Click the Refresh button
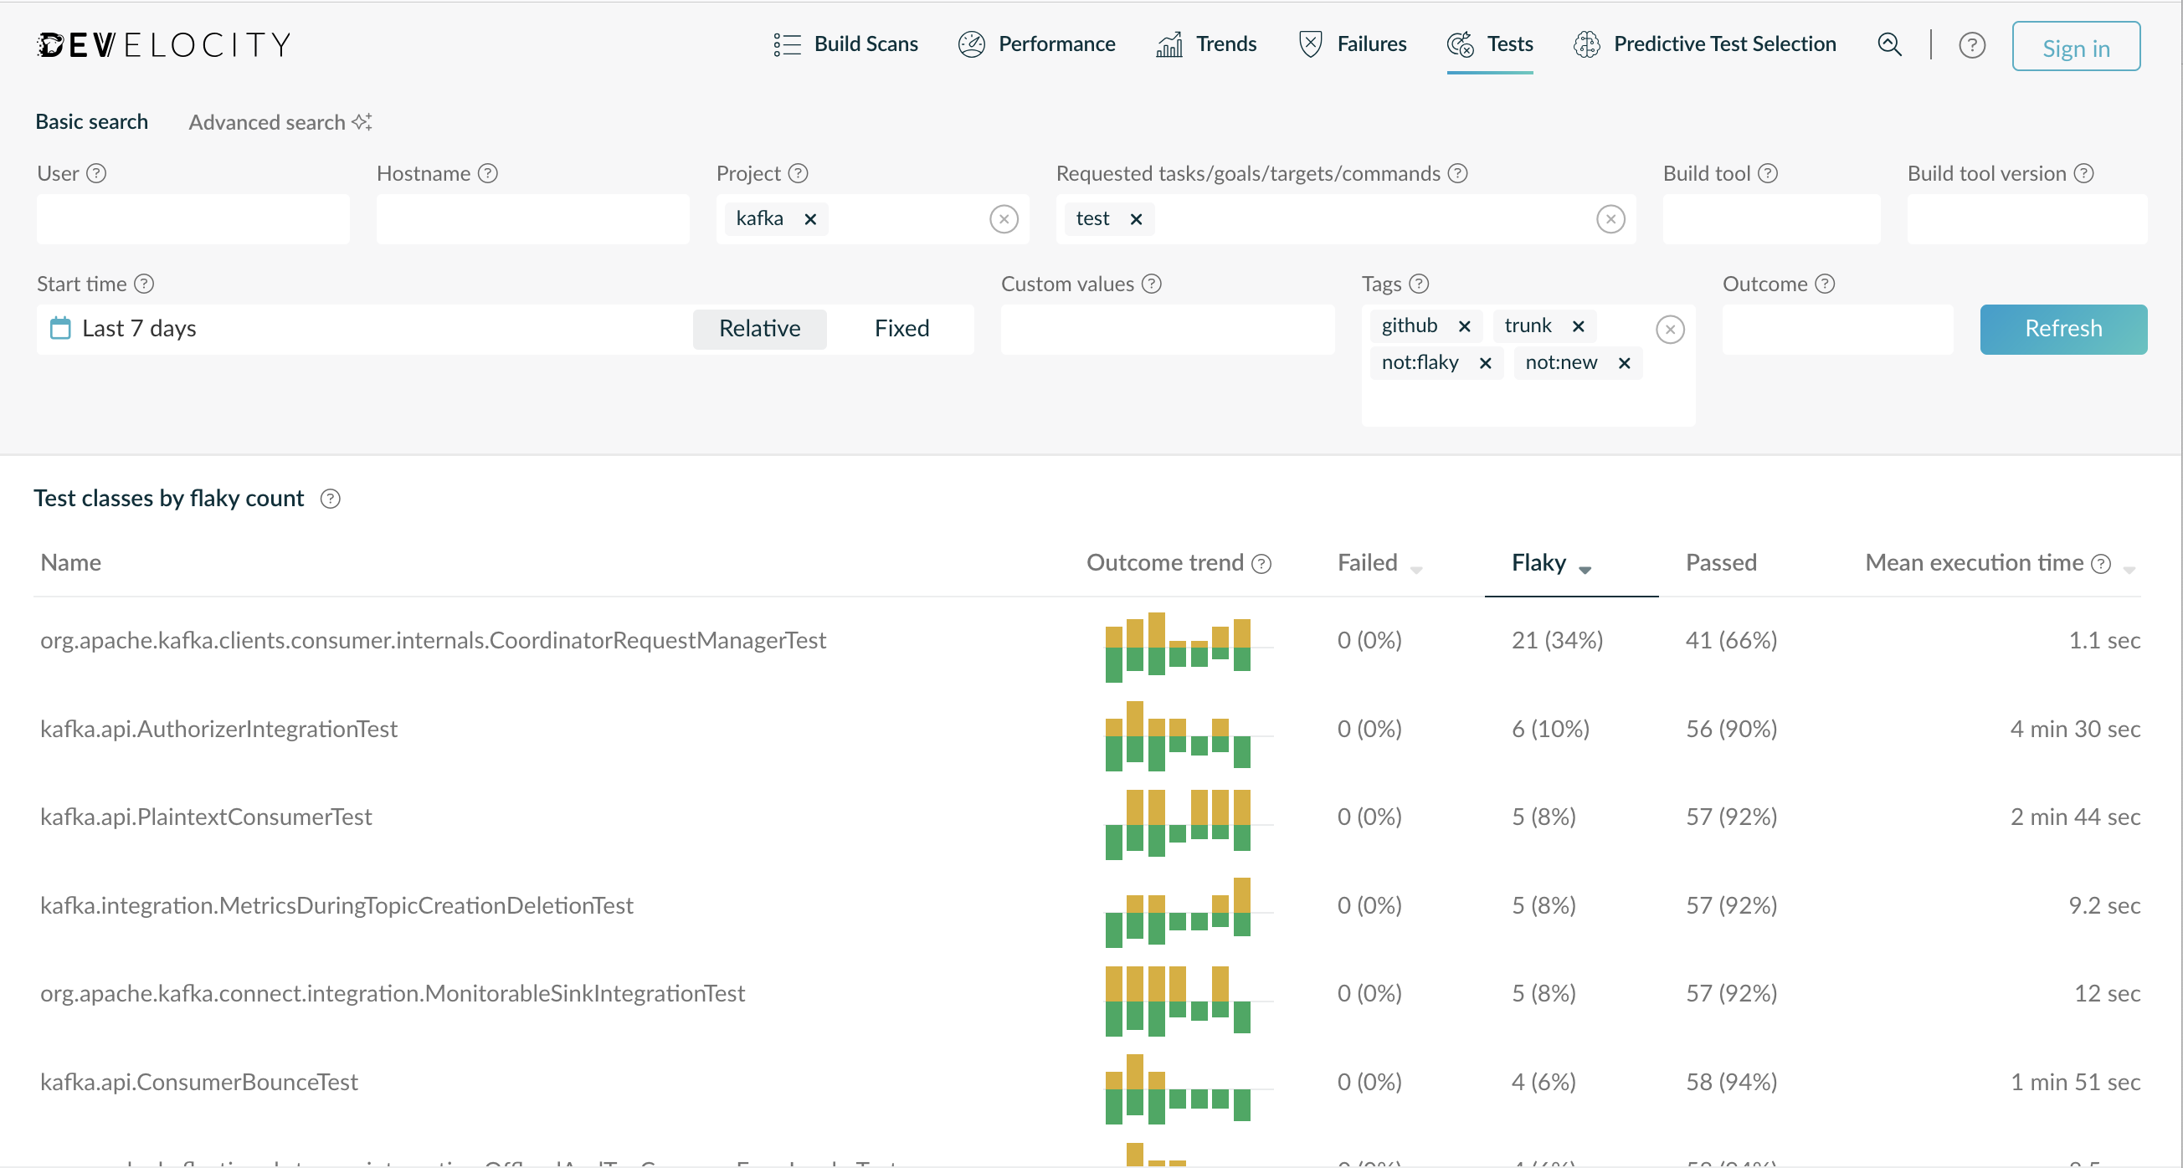The height and width of the screenshot is (1168, 2183). 2062,329
